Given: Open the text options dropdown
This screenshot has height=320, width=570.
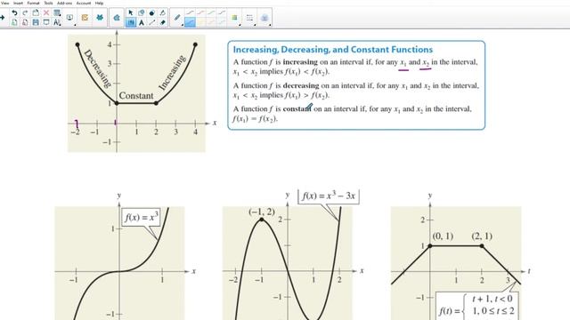Looking at the screenshot, I should pyautogui.click(x=57, y=22).
